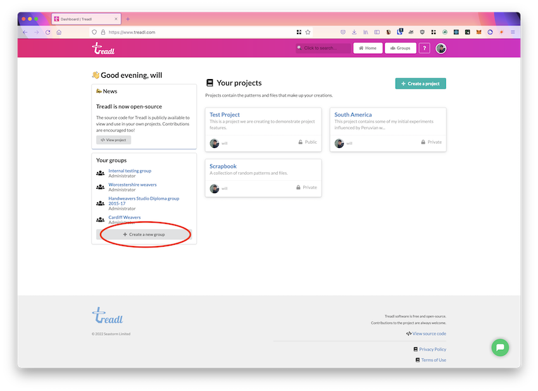Click View source code in footer

(429, 333)
